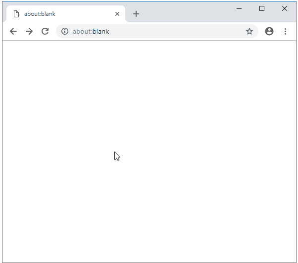
Task: Open a new tab with the plus button
Action: (x=136, y=14)
